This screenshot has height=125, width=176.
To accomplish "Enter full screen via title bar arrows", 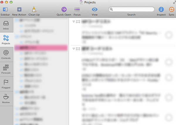I will click(x=174, y=2).
